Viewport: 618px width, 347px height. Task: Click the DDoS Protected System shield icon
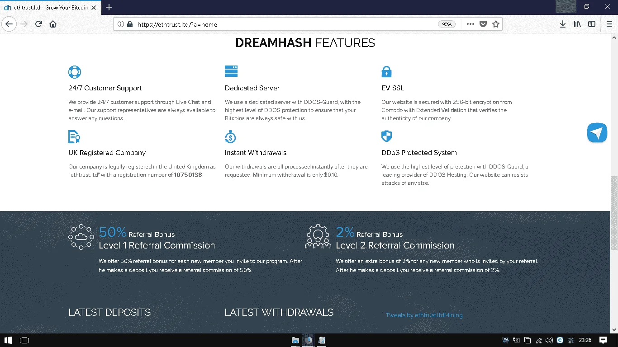coord(387,136)
